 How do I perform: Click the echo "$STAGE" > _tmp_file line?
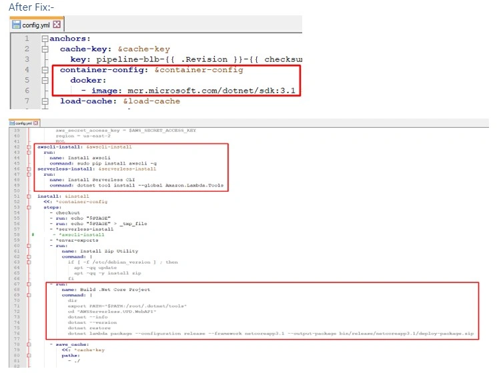(99, 224)
